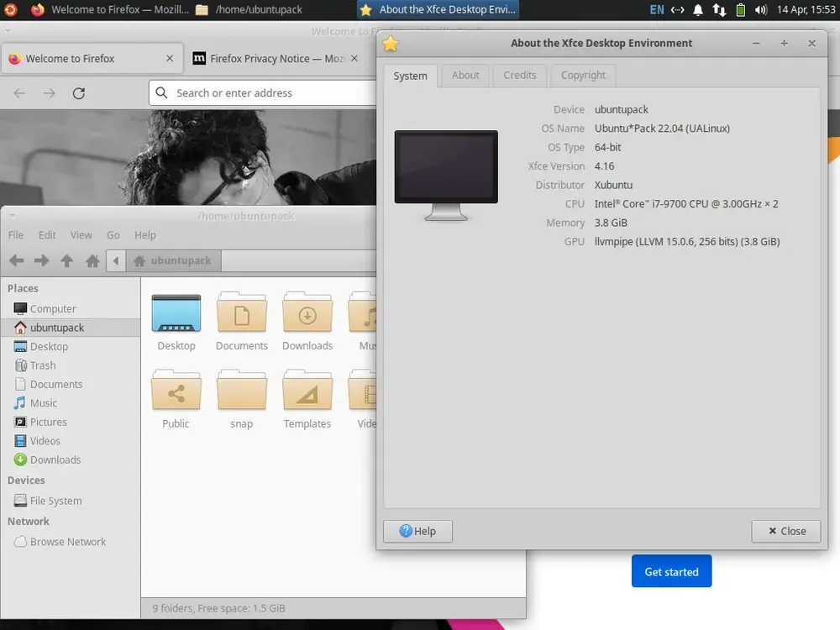
Task: Open the applications menu in top panel
Action: tap(10, 9)
